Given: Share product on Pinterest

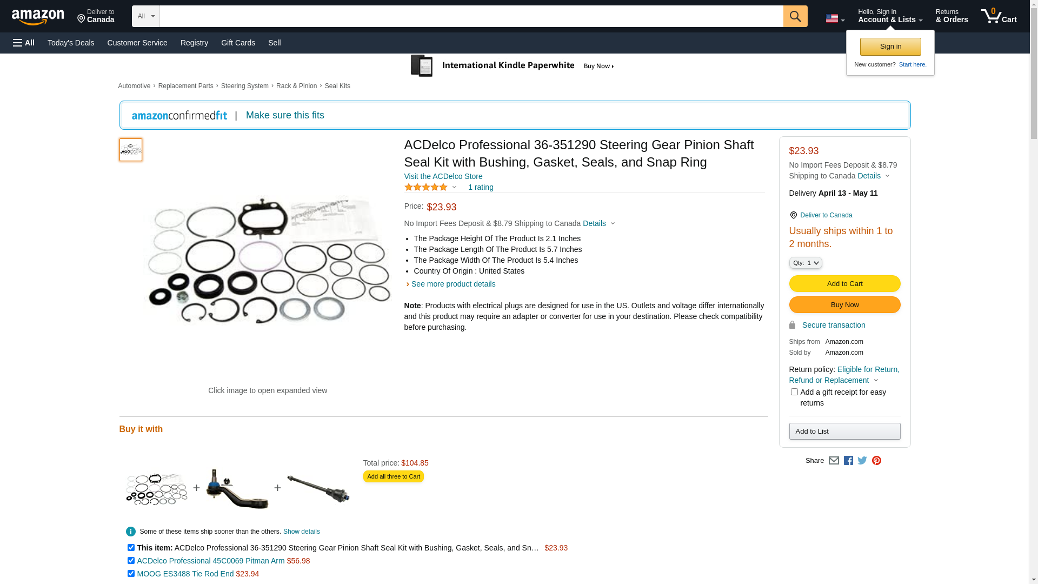Looking at the screenshot, I should click(x=876, y=461).
